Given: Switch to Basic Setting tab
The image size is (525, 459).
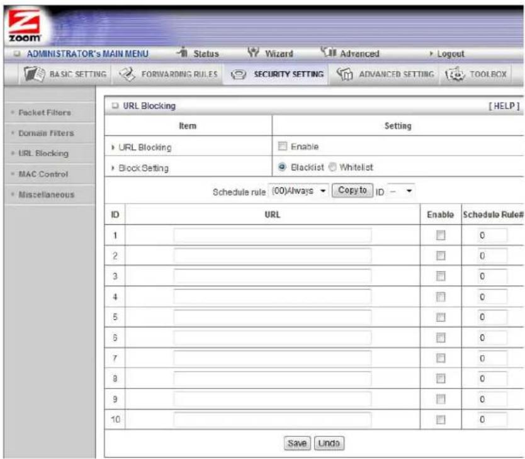Looking at the screenshot, I should point(65,74).
